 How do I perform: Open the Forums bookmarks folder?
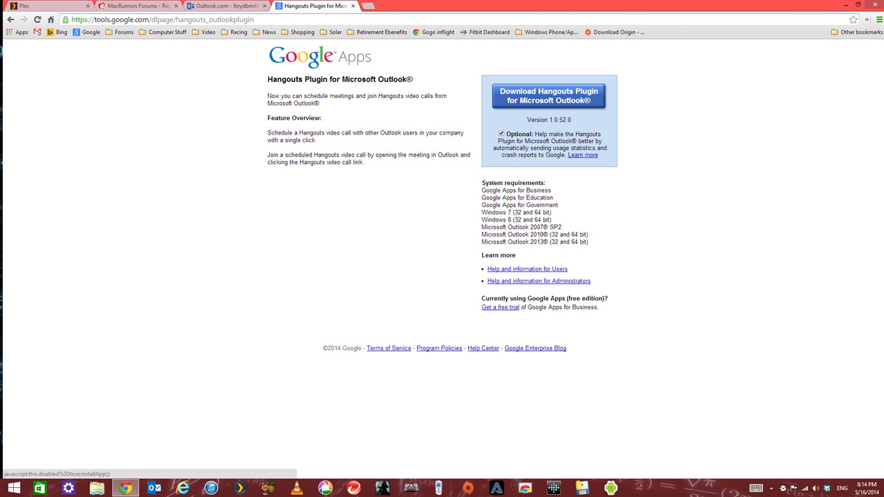click(119, 32)
